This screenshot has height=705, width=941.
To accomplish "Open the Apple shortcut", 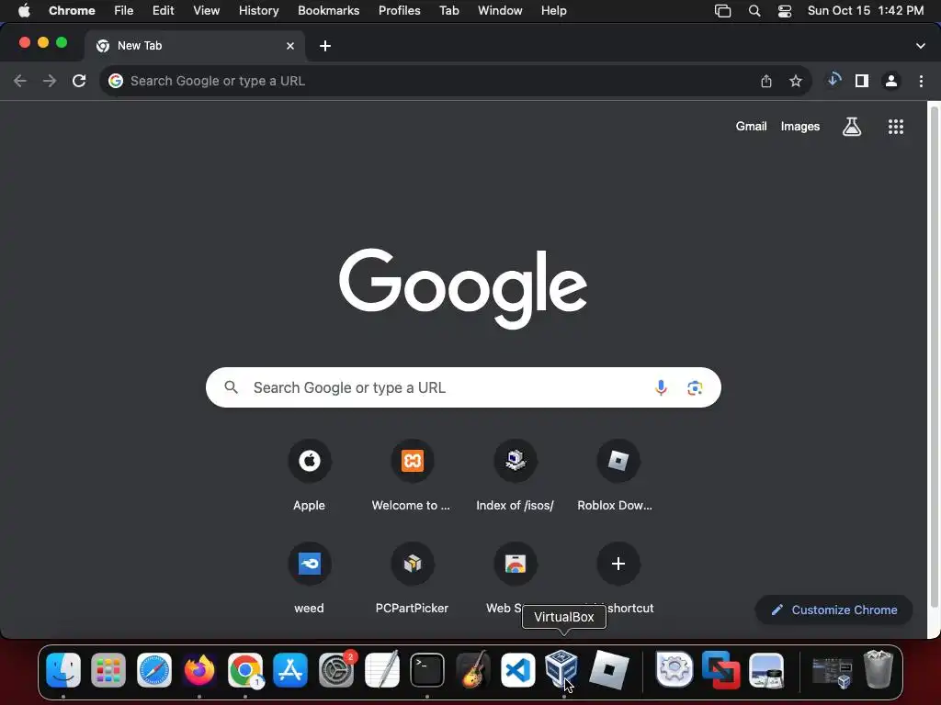I will tap(309, 476).
